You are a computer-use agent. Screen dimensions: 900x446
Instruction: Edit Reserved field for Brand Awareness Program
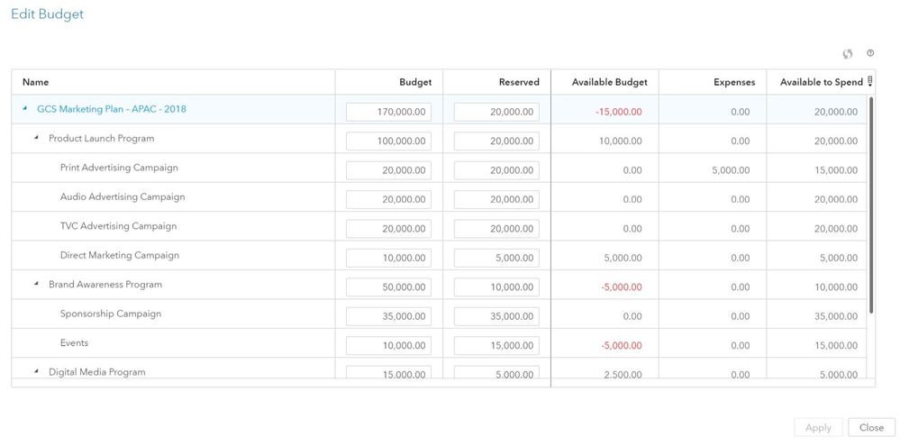click(x=496, y=287)
